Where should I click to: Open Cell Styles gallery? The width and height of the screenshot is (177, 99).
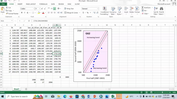tap(119, 11)
